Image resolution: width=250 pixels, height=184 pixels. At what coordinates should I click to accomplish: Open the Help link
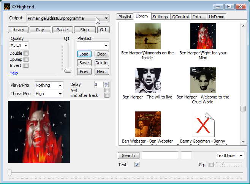(14, 73)
